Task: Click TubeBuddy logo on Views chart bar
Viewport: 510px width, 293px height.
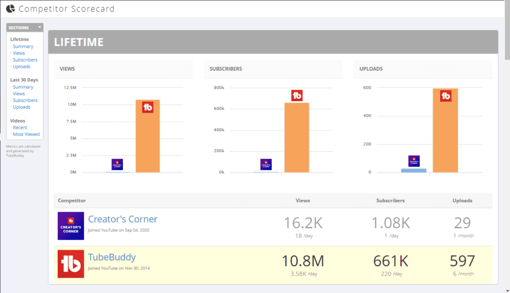Action: point(147,107)
